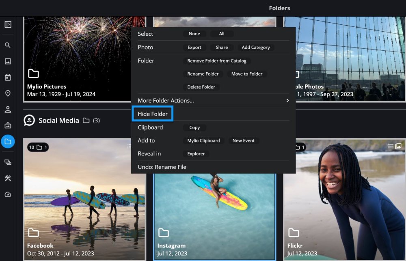The height and width of the screenshot is (261, 406).
Task: Open the Instagram folder thumbnail
Action: [215, 217]
